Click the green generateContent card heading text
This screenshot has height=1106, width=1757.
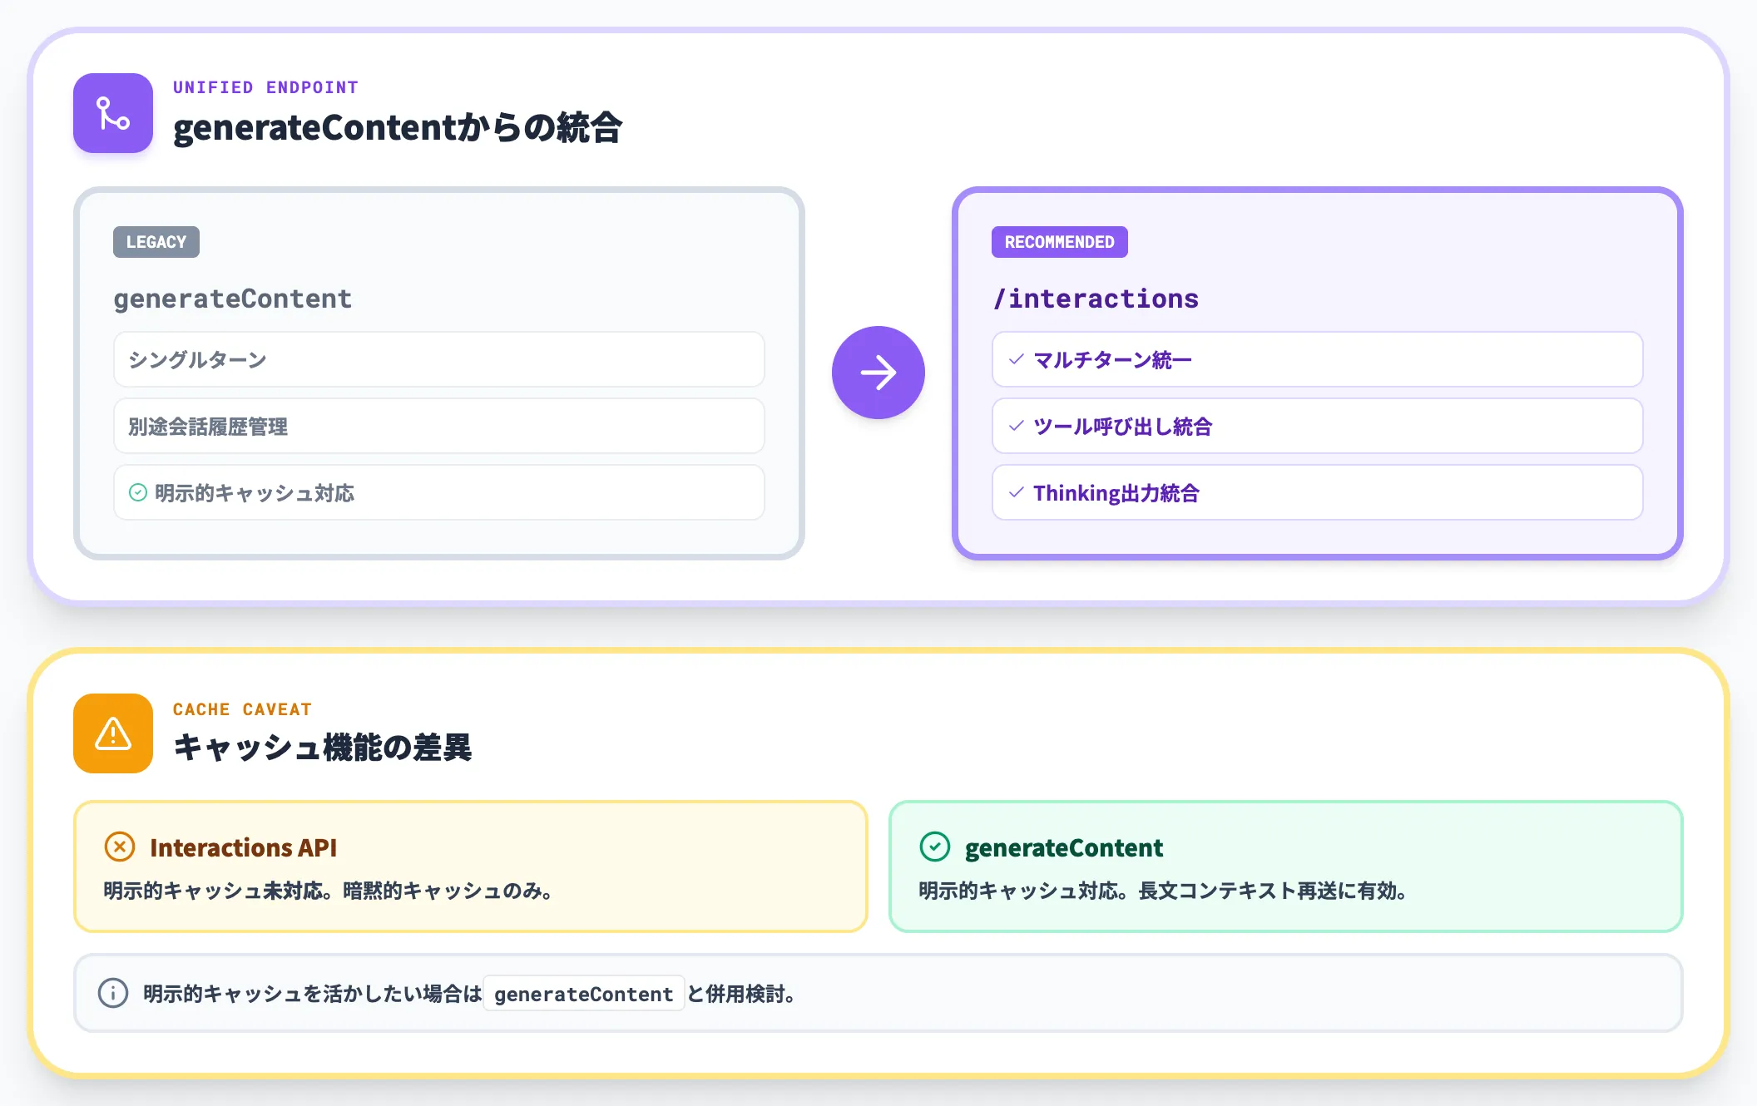click(x=1064, y=847)
